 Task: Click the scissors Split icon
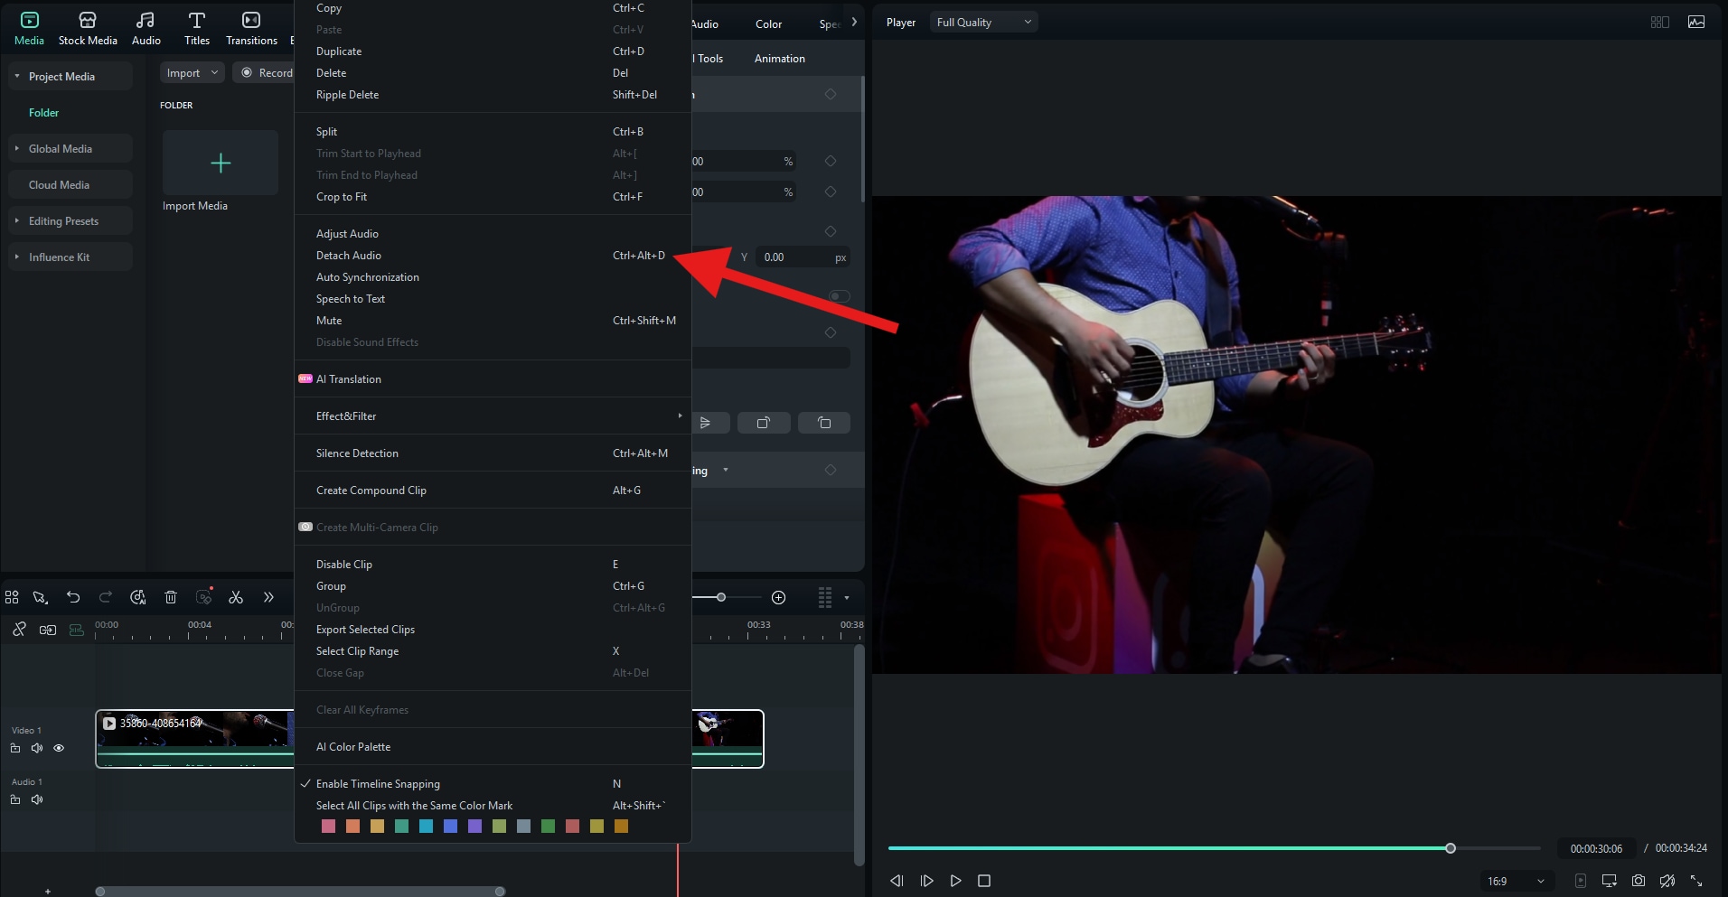pos(236,597)
